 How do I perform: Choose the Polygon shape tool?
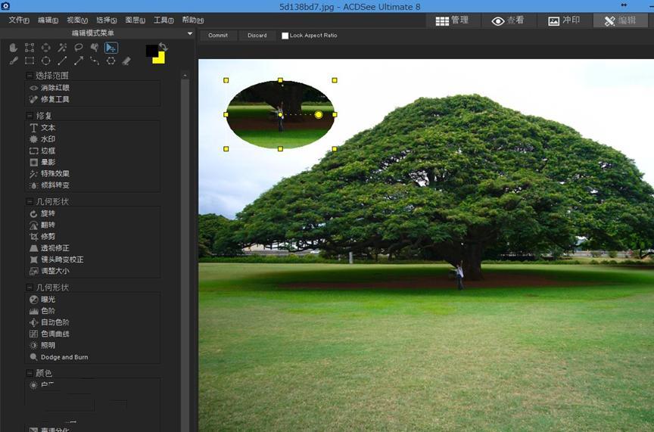coord(111,61)
